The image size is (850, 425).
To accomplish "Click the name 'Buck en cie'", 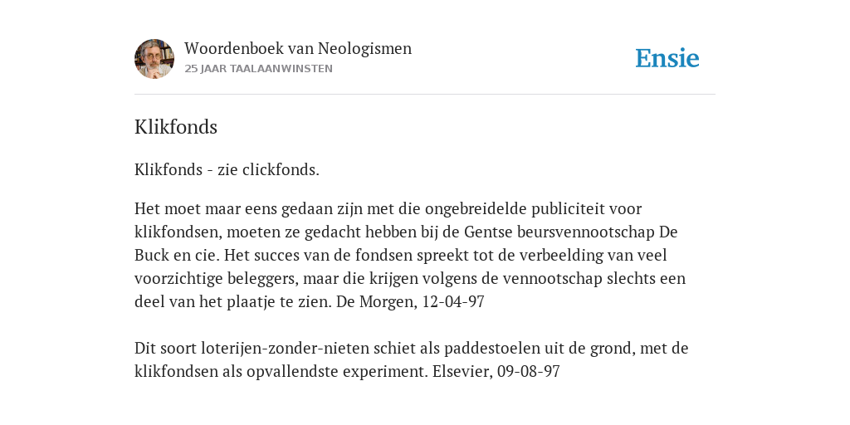I will (177, 256).
